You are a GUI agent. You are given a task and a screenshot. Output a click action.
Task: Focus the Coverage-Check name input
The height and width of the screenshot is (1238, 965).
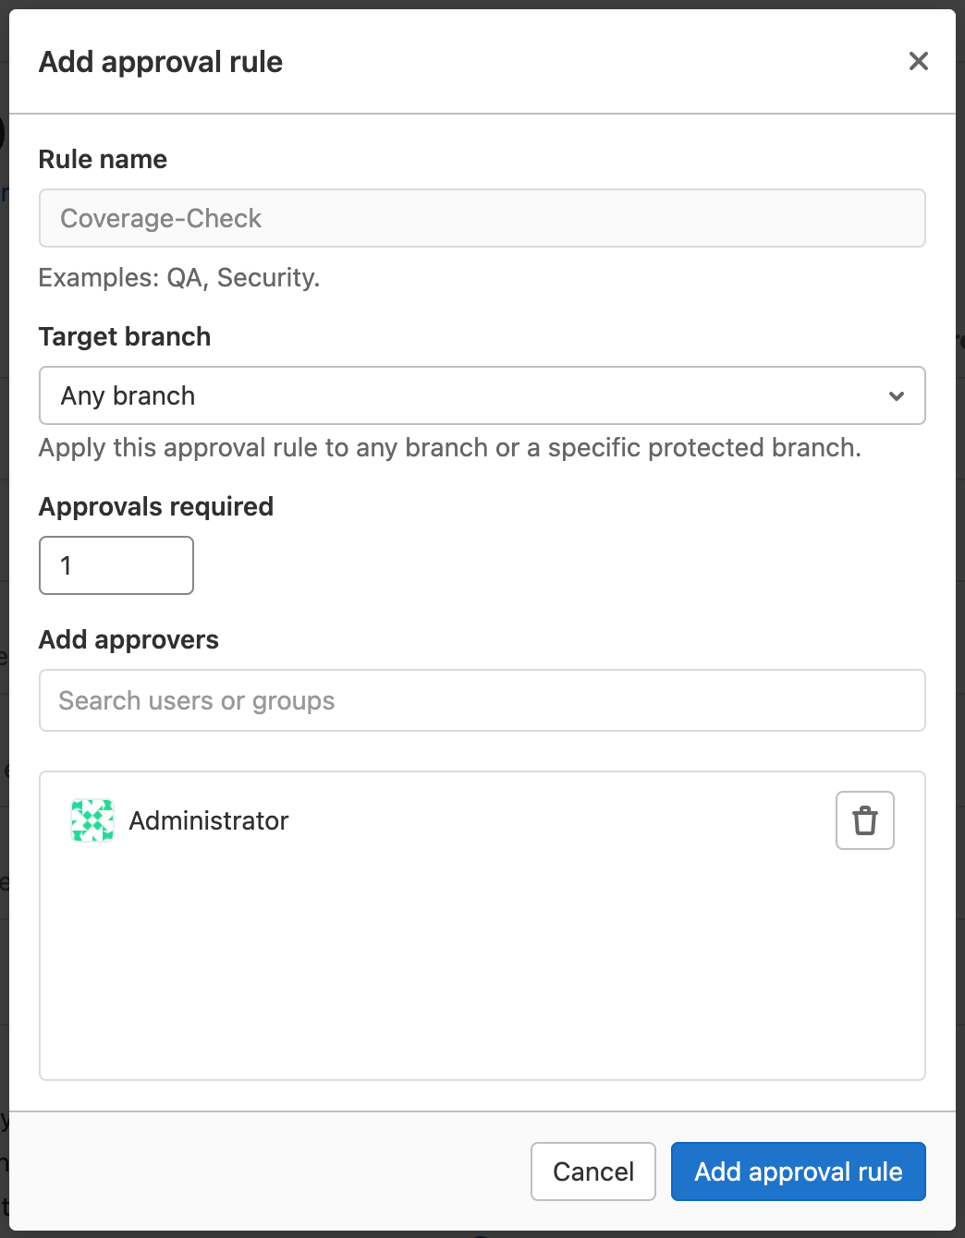pyautogui.click(x=482, y=218)
